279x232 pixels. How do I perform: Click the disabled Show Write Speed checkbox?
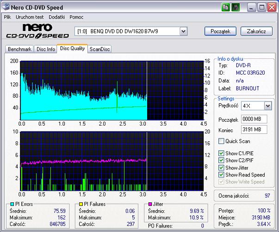[x=221, y=182]
